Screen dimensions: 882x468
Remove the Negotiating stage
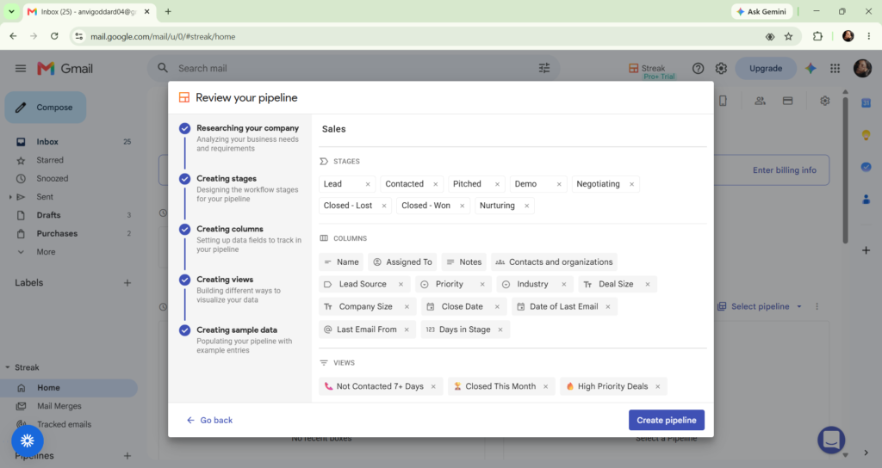pyautogui.click(x=631, y=184)
